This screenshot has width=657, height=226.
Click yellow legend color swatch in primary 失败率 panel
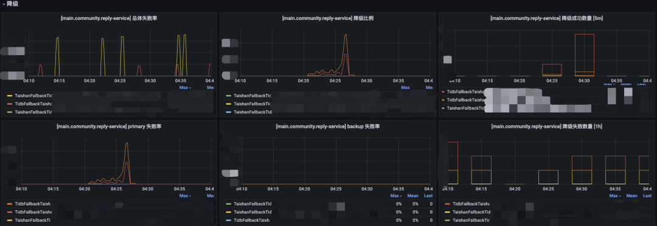(10, 220)
